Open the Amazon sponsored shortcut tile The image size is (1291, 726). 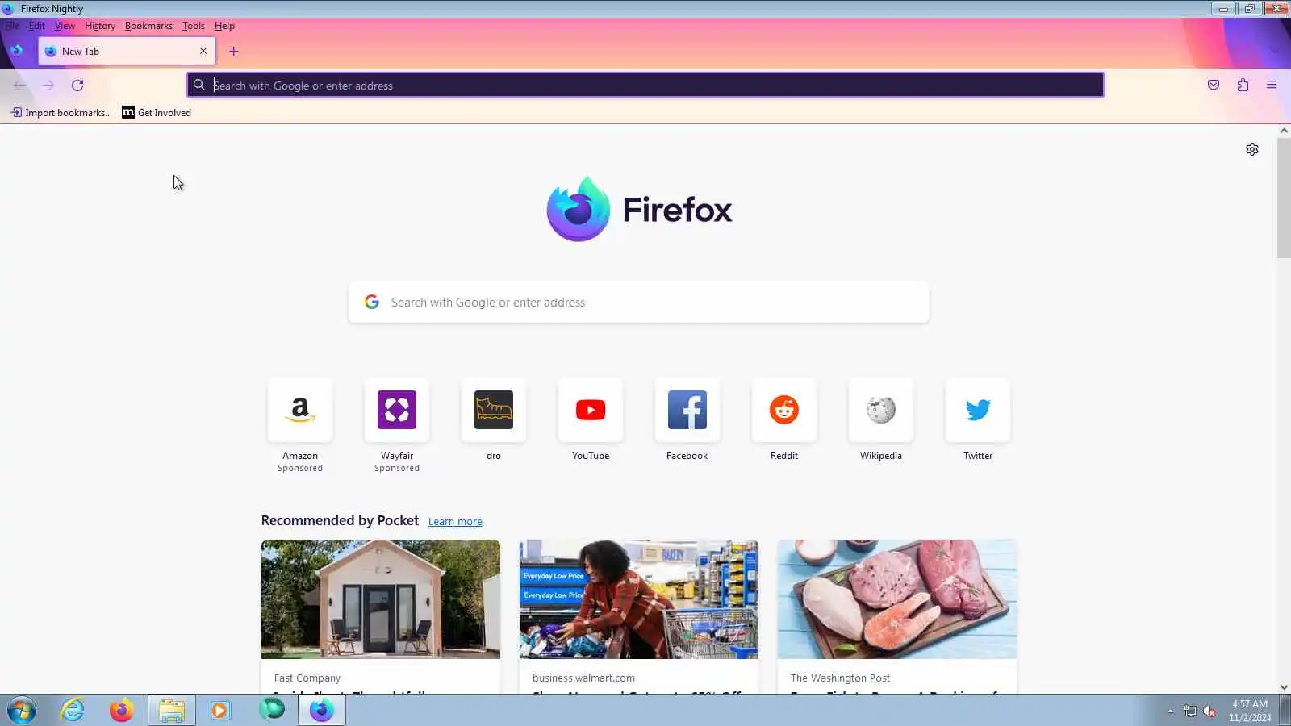(x=300, y=410)
